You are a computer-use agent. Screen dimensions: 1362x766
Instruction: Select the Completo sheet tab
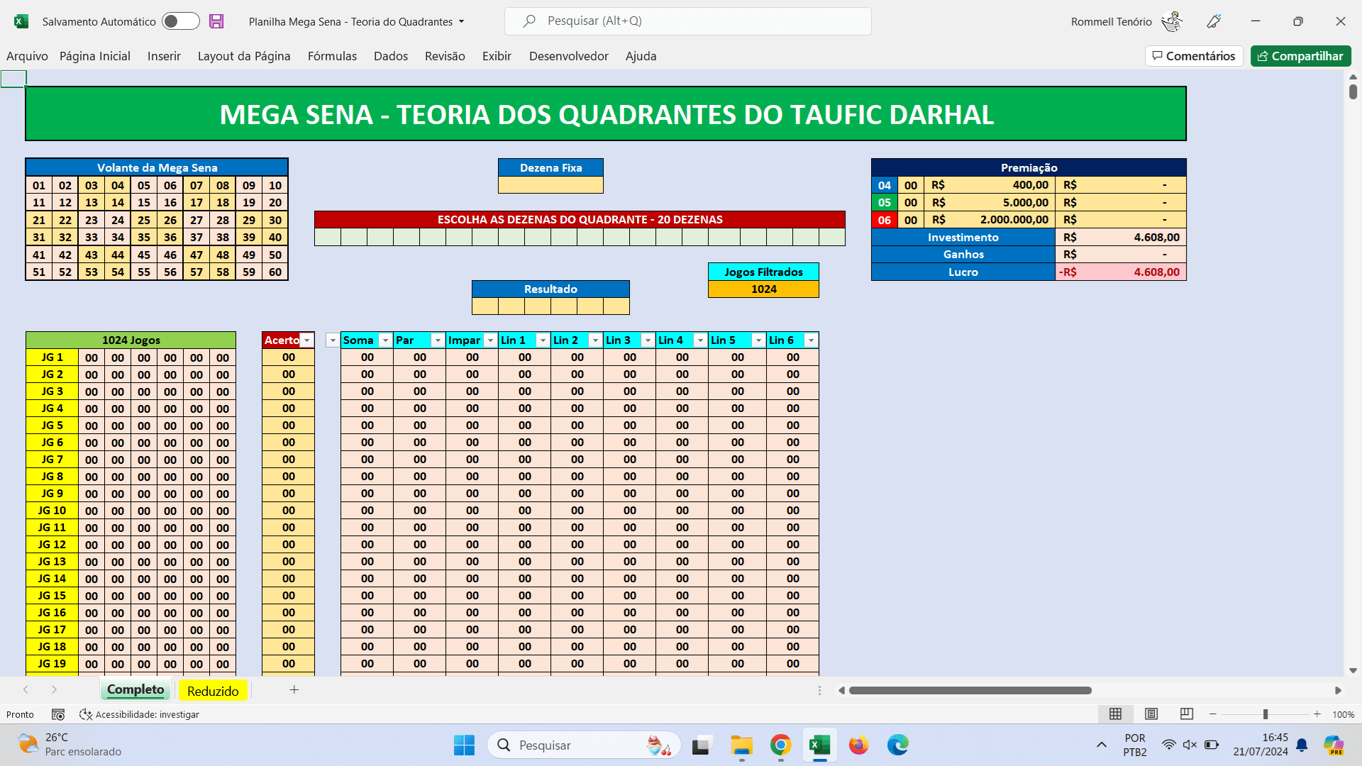click(135, 690)
